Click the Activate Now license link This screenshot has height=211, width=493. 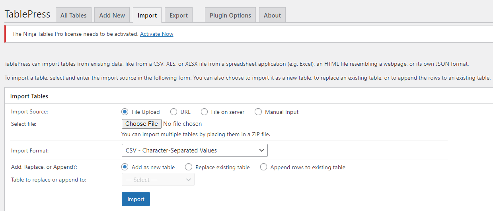point(156,34)
